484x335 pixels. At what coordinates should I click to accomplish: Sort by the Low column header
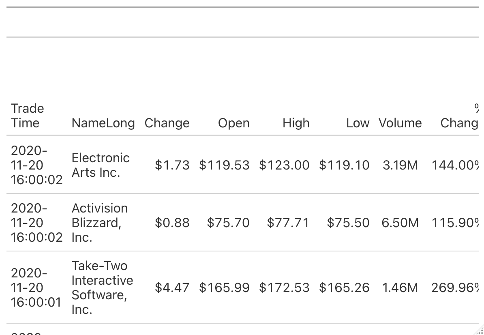[358, 123]
